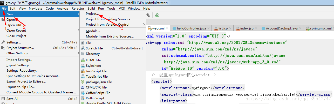The image size is (334, 104).
Task: Expand the Other Settings submenu
Action: [78, 53]
